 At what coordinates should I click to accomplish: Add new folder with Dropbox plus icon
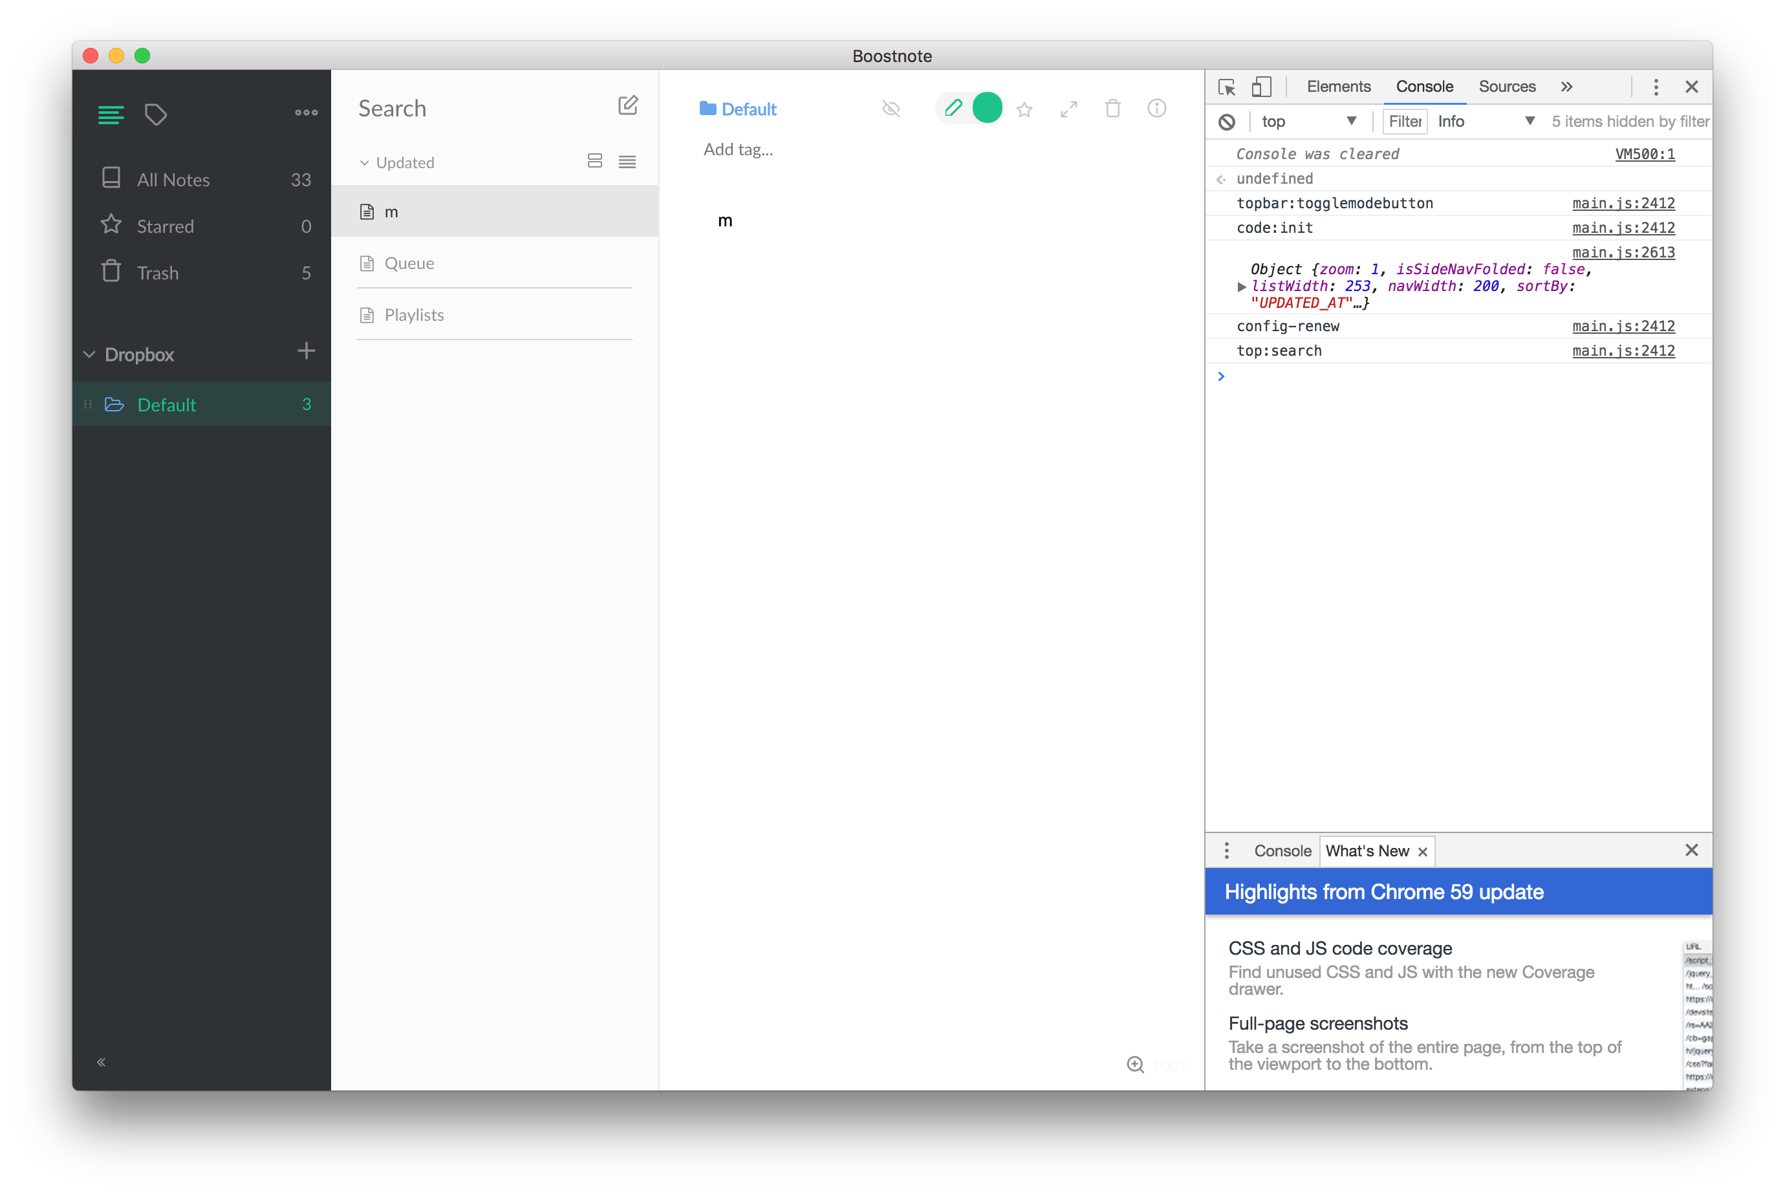coord(306,351)
